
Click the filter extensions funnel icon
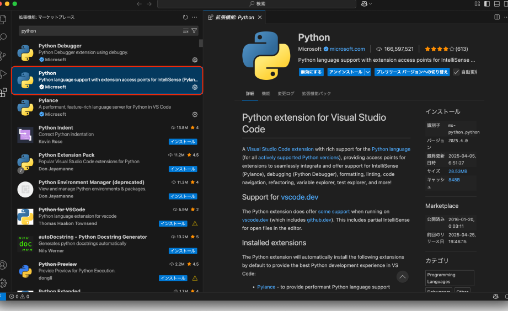point(194,31)
